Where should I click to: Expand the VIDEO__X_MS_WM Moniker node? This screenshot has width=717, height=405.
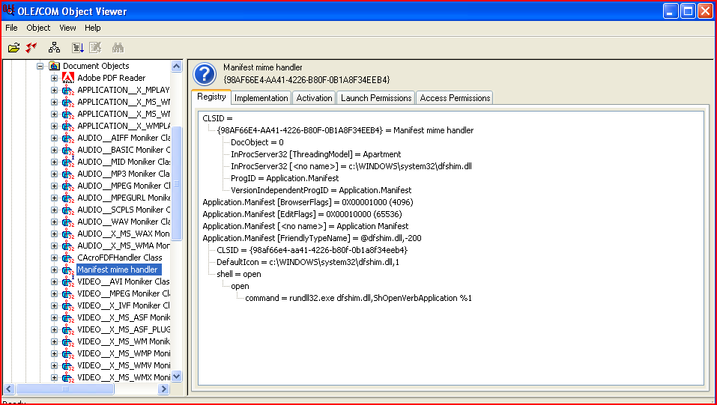coord(54,341)
